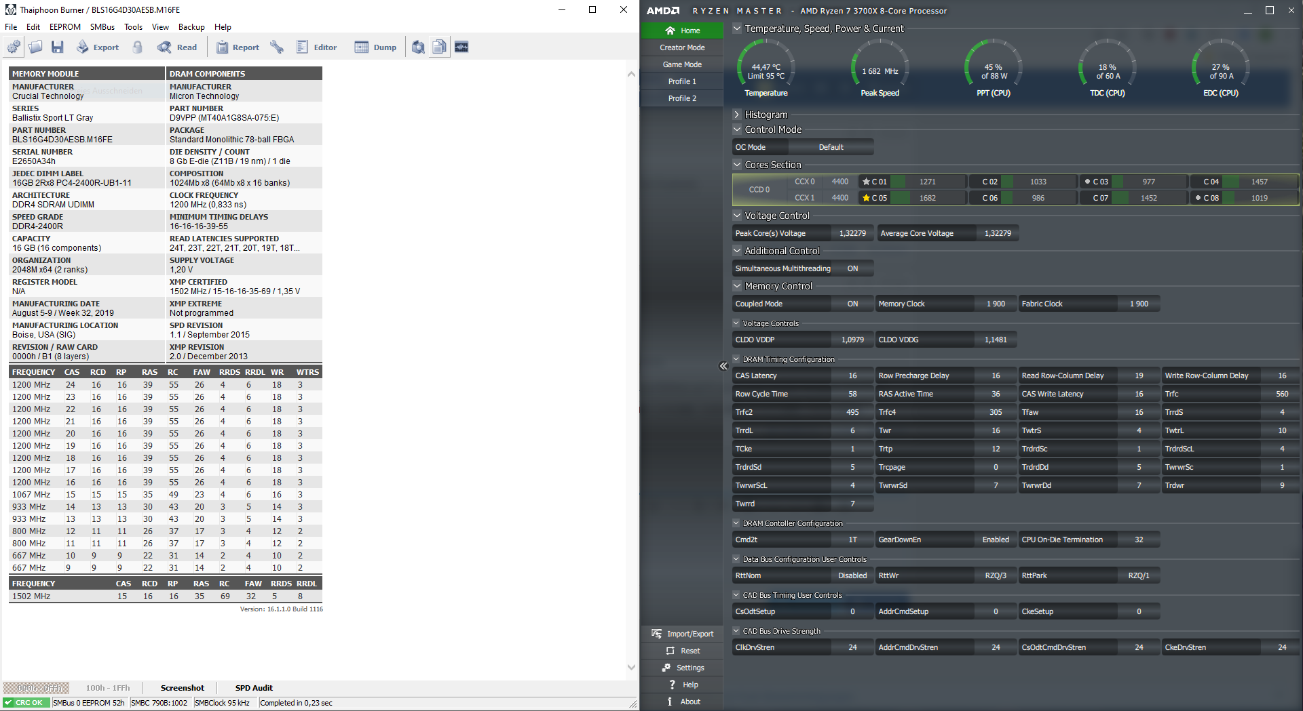Collapse the DRAM Timing Configuration section
Viewport: 1303px width, 711px height.
pos(736,359)
